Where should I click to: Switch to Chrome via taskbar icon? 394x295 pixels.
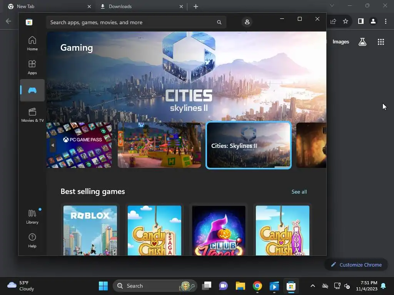click(257, 286)
